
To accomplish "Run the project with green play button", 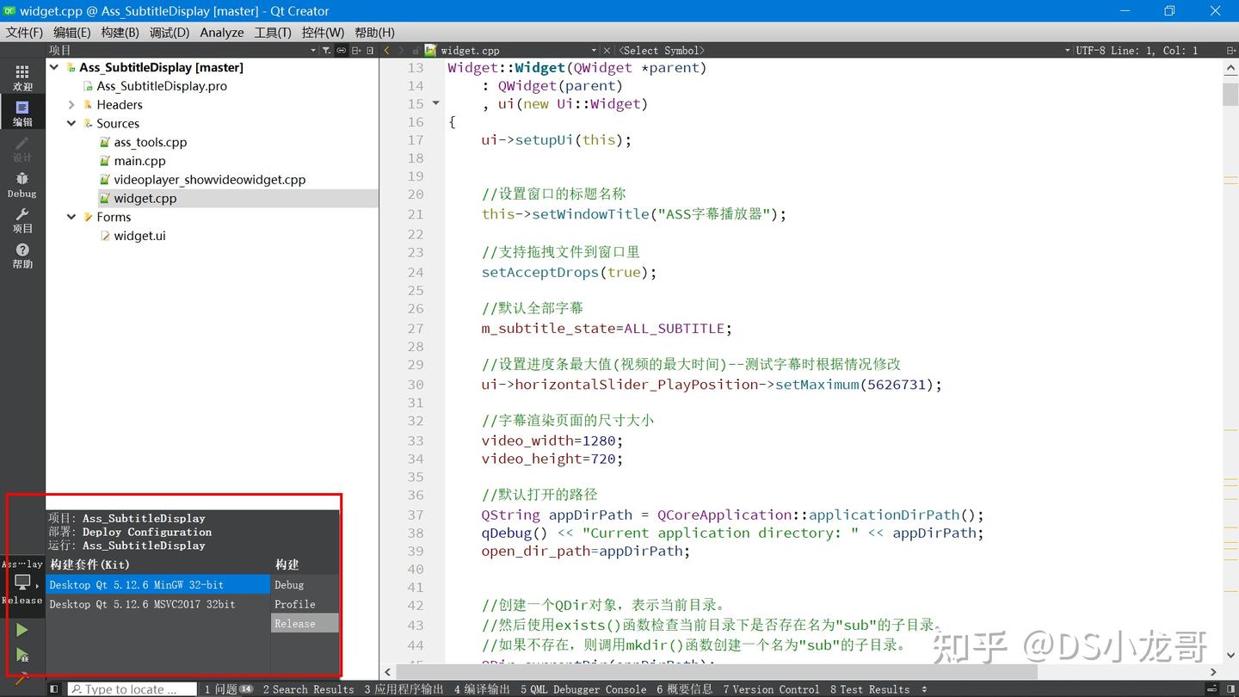I will 22,631.
